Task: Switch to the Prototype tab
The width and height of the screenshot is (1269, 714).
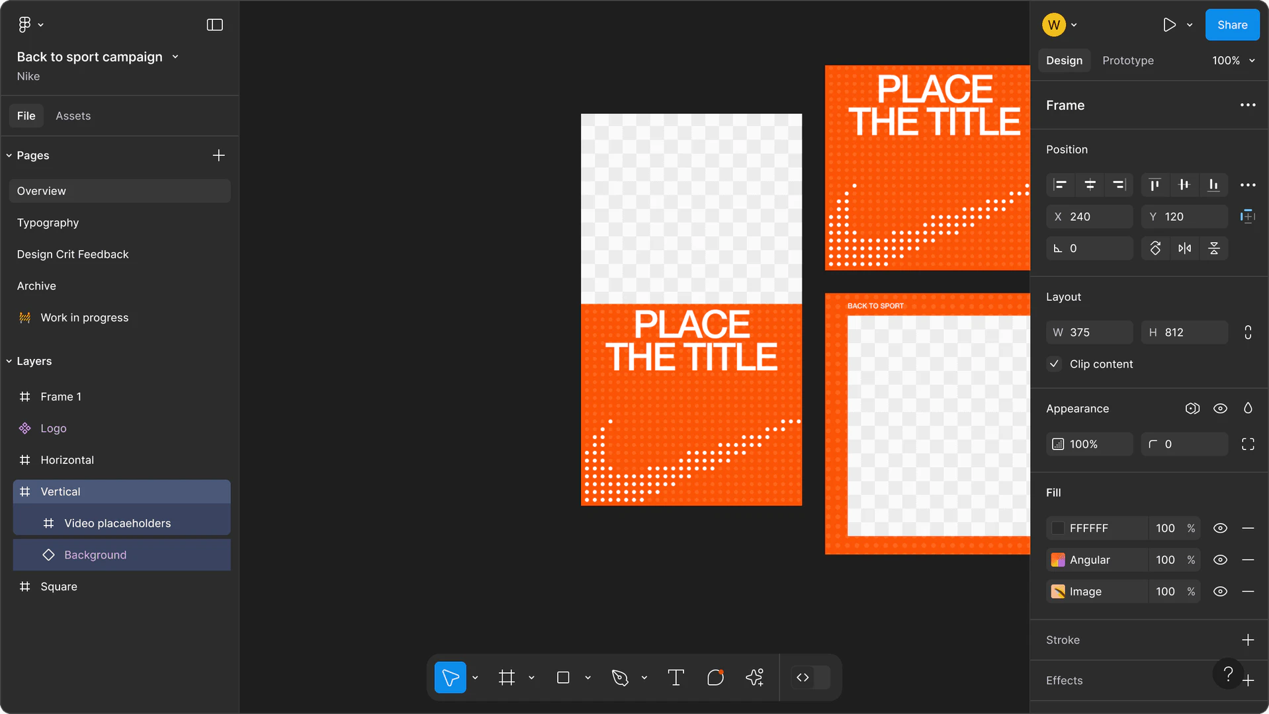Action: pos(1127,61)
